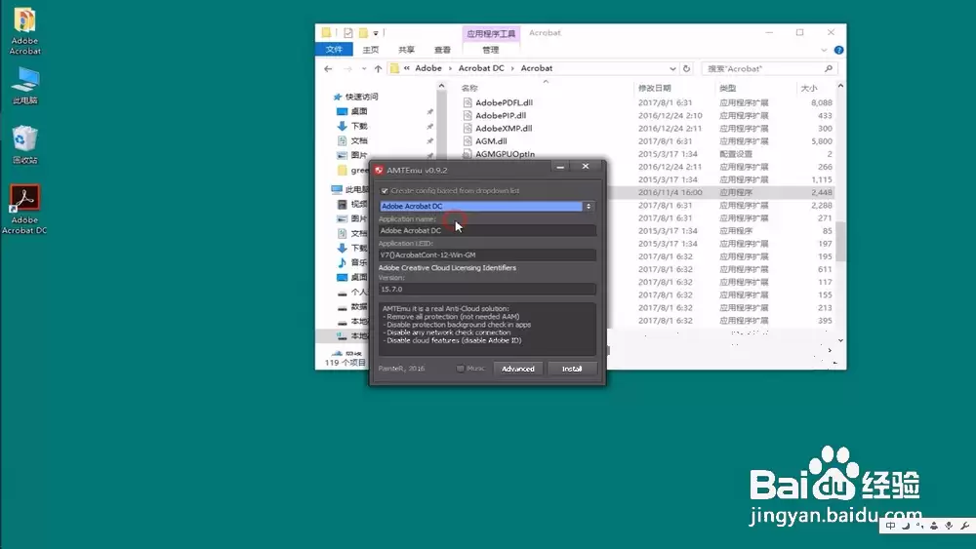Go up one folder level in Explorer

pos(378,69)
